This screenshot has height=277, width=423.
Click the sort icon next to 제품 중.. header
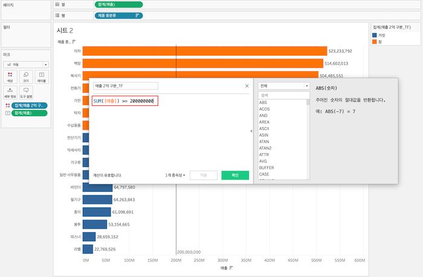point(74,42)
